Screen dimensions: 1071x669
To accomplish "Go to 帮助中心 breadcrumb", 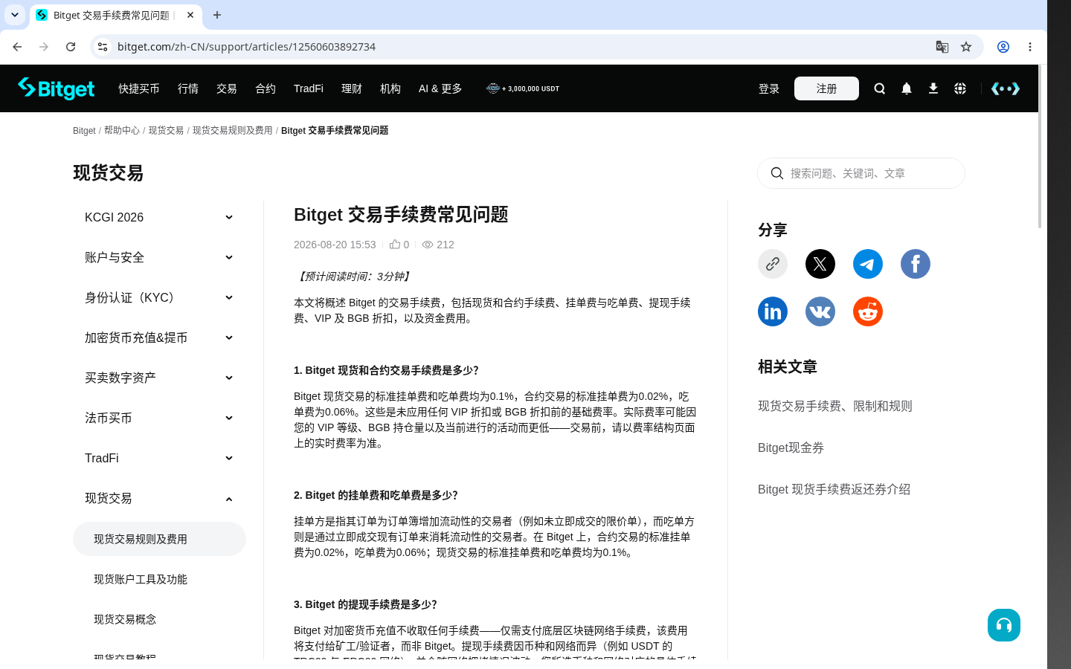I will (122, 130).
